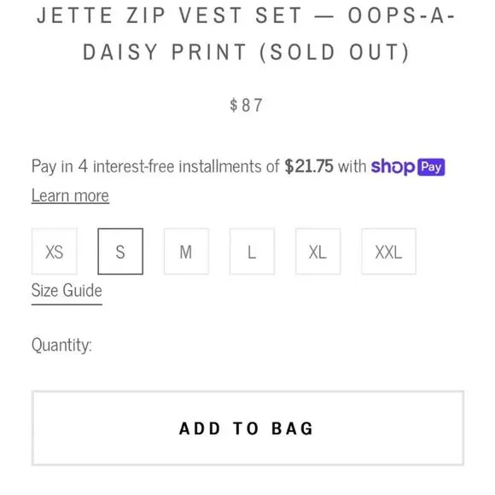Select the L size option

pos(252,252)
